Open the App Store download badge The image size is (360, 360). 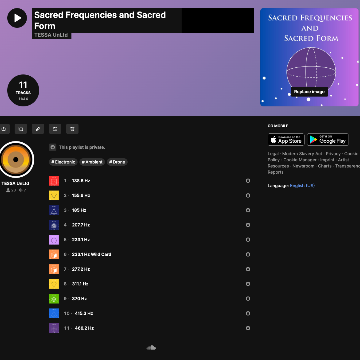[286, 139]
